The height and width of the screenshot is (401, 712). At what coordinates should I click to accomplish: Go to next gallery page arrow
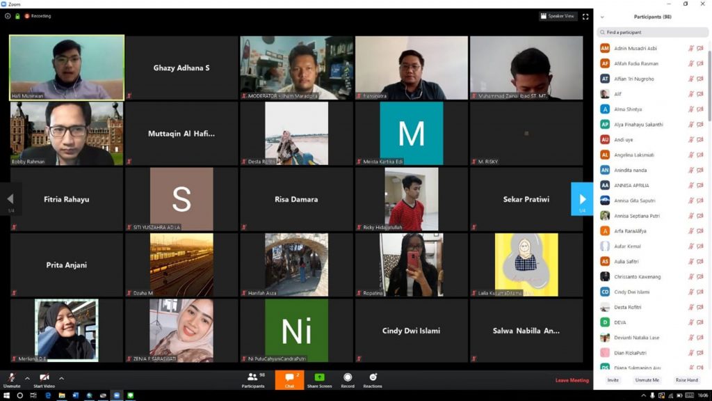tap(582, 199)
